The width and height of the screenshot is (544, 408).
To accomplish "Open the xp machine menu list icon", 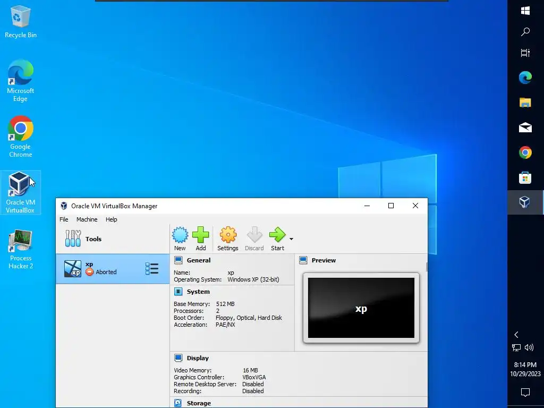I will (x=152, y=269).
